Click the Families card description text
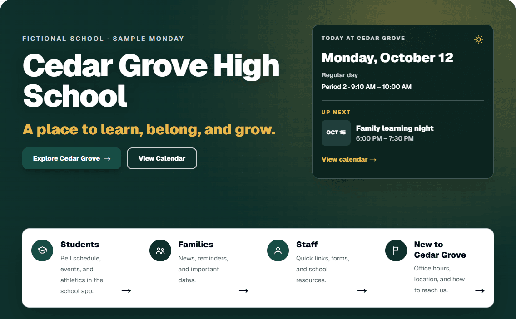Screen dimensions: 516x319 coord(203,269)
